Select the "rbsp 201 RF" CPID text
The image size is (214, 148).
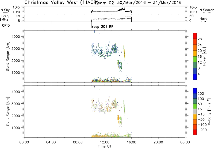pos(103,26)
